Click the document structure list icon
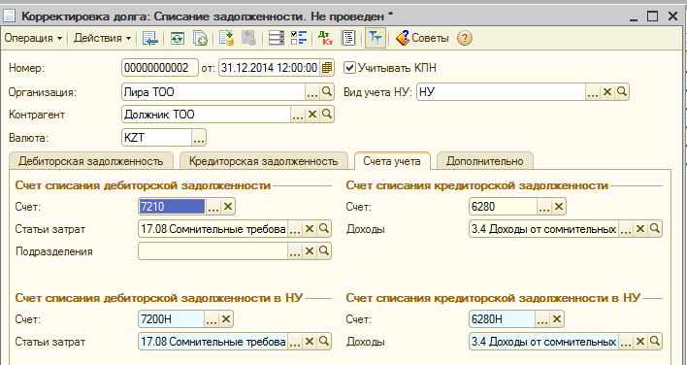The width and height of the screenshot is (687, 365). point(277,38)
